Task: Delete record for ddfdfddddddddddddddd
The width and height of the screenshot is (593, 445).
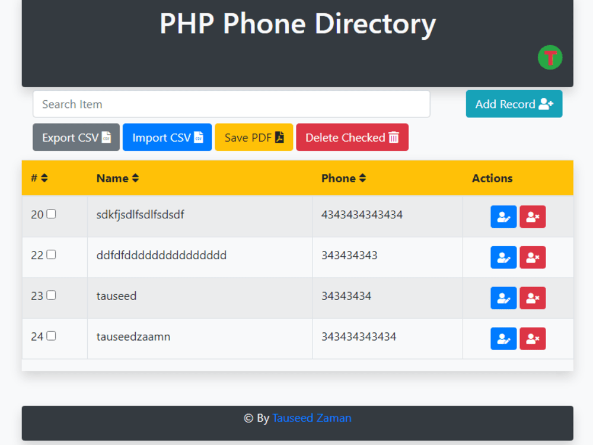Action: (x=533, y=258)
